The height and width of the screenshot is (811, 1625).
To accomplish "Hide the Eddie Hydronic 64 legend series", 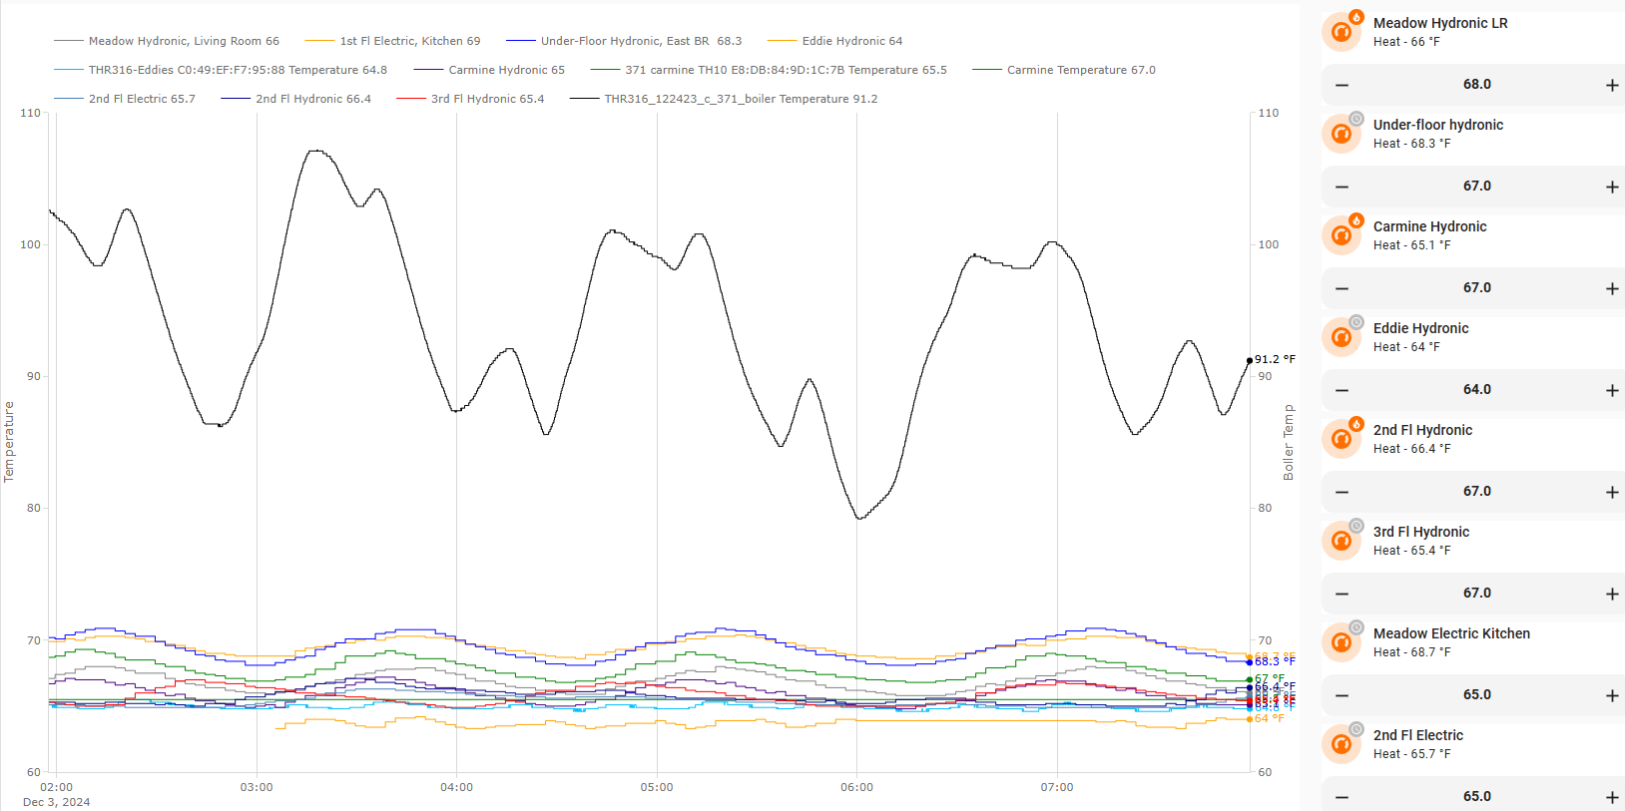I will click(x=834, y=41).
